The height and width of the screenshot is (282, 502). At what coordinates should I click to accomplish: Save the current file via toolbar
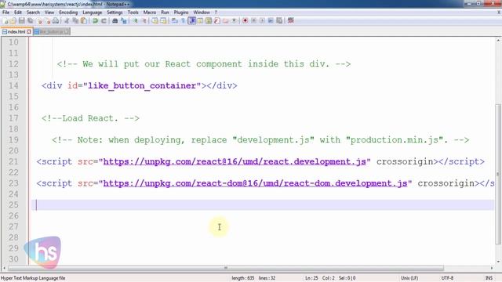tap(21, 21)
